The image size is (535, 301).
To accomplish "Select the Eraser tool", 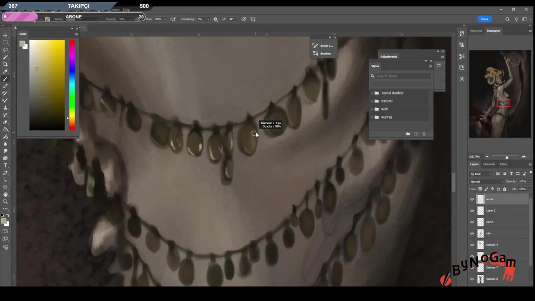I will [x=5, y=122].
